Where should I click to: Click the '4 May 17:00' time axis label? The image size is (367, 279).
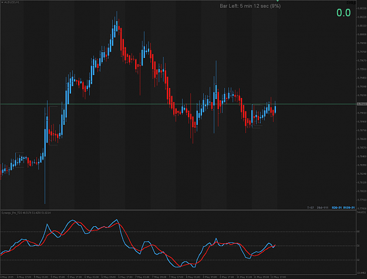pyautogui.click(x=24, y=277)
